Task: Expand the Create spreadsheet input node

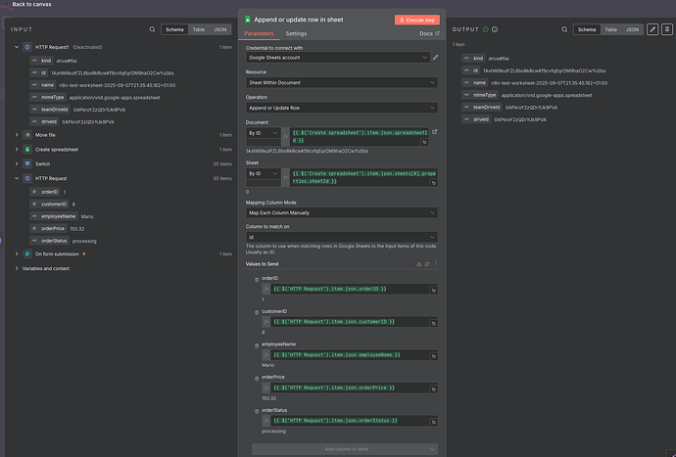Action: click(18, 149)
